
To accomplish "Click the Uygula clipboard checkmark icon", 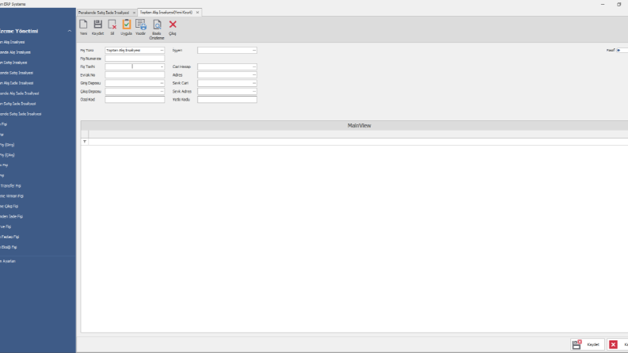I will pos(127,25).
